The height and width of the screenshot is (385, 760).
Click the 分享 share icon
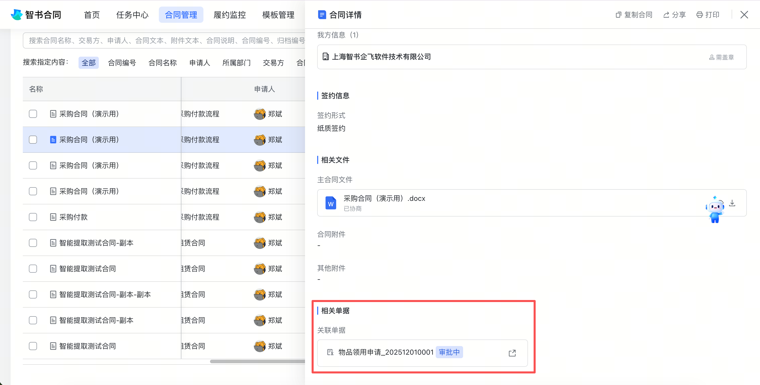click(666, 14)
